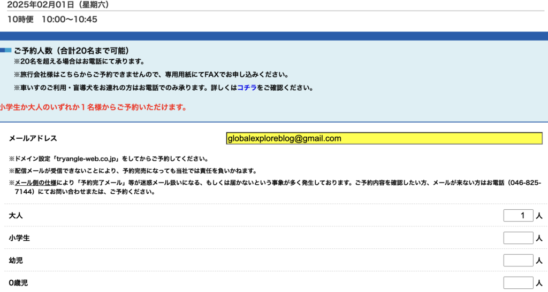Click the FAX application note for travel agencies
Screen dimensions: 548x292
click(x=154, y=75)
